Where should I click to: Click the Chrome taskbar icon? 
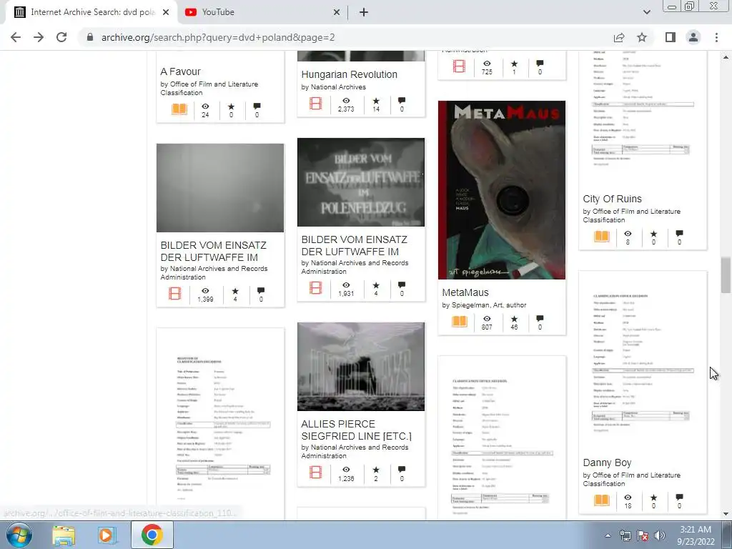(x=152, y=535)
